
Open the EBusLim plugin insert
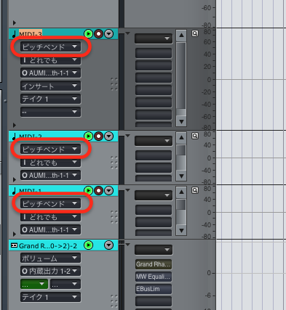pyautogui.click(x=154, y=289)
